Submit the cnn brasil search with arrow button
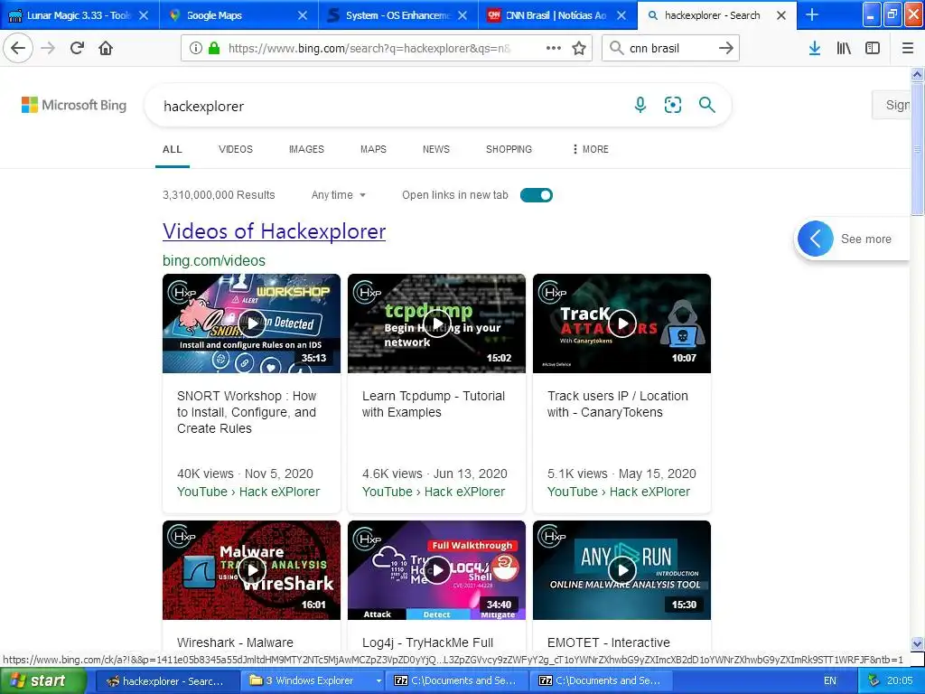 [726, 48]
